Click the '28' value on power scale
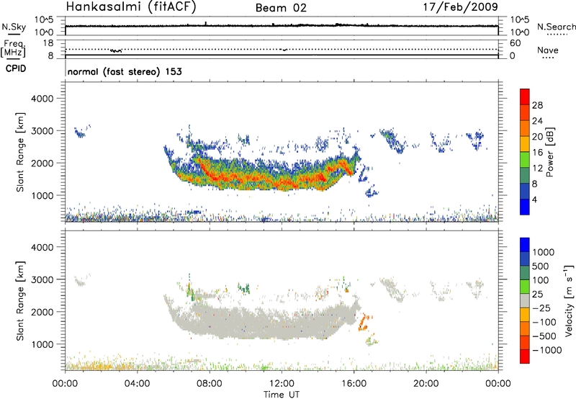Image resolution: width=576 pixels, height=399 pixels. click(537, 105)
